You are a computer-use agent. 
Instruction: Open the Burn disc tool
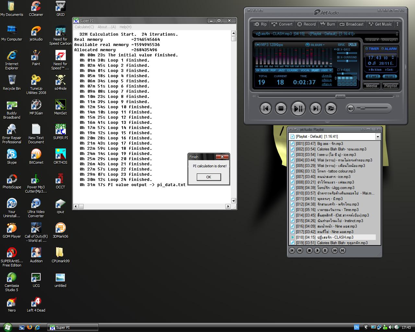328,24
